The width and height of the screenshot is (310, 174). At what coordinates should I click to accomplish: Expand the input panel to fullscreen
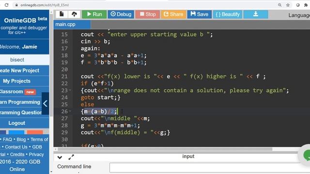pos(71,157)
